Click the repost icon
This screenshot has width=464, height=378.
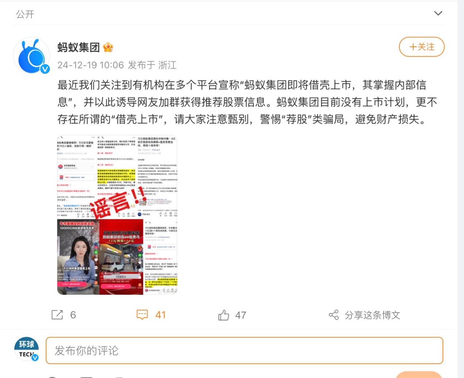[57, 315]
